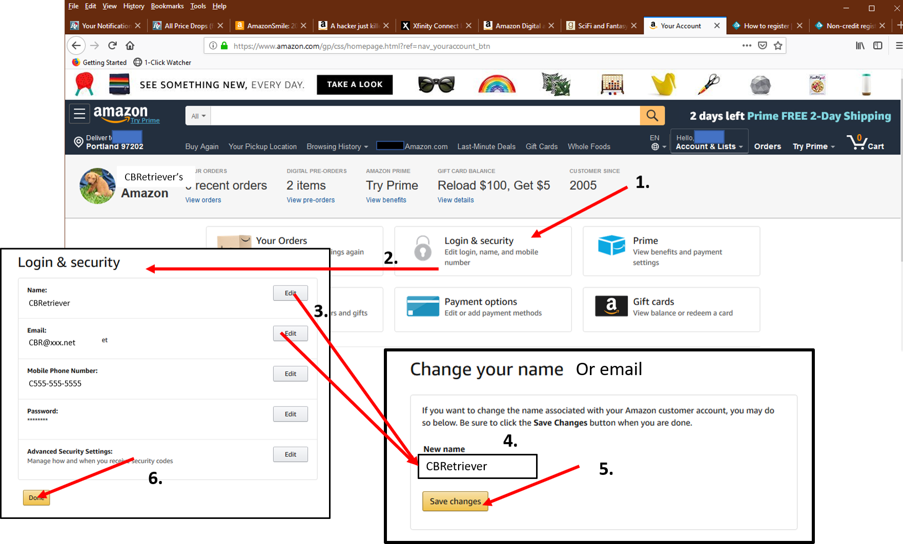Image resolution: width=903 pixels, height=544 pixels.
Task: Toggle the Firefox sidebar view icon
Action: click(x=878, y=46)
